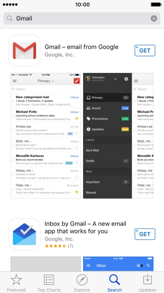Toggle the pin switch in Inbox preview

click(140, 265)
